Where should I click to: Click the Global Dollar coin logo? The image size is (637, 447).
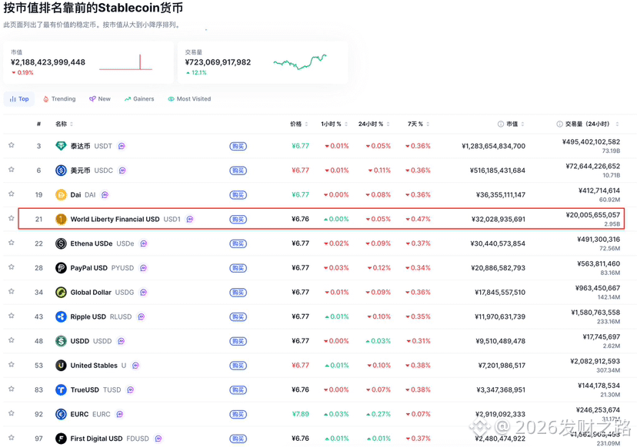(61, 292)
